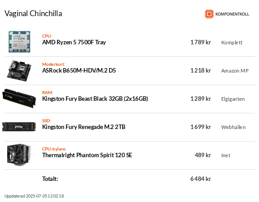259x202 pixels.
Task: Click the 1789 kr CPU price
Action: pos(201,43)
